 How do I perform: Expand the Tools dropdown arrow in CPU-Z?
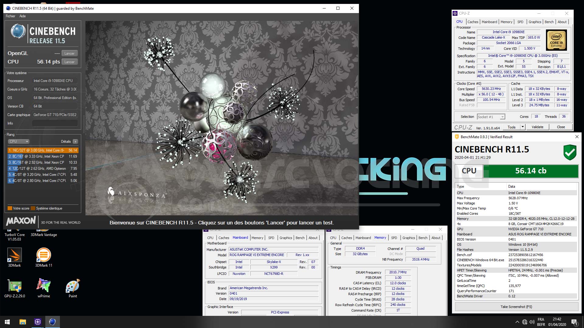[523, 127]
